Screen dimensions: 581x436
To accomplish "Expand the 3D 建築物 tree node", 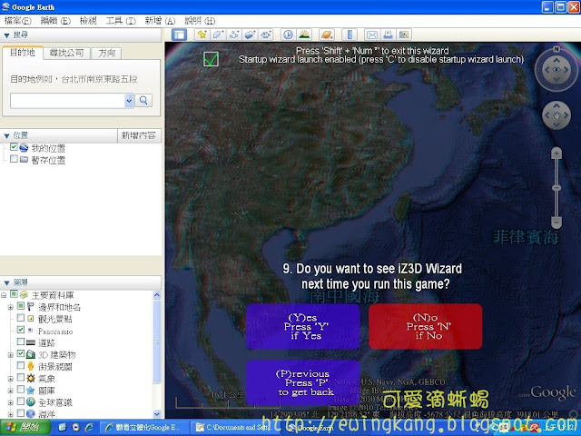I will 10,355.
